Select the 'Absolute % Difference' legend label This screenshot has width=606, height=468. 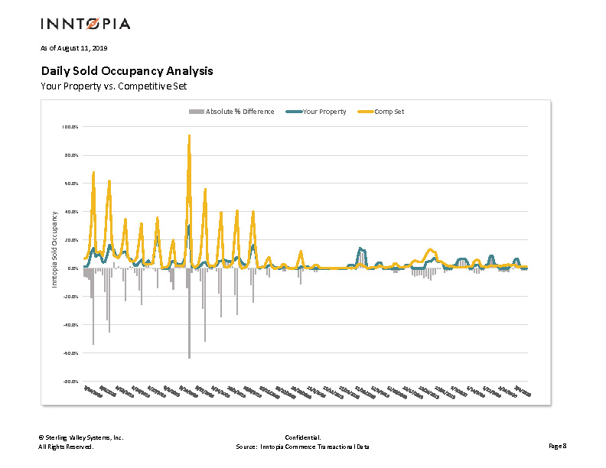coord(239,112)
